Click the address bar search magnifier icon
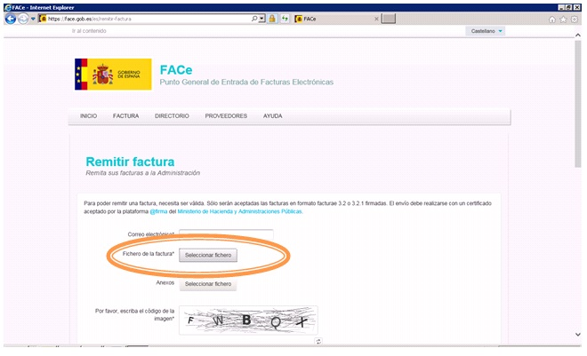 pos(253,19)
